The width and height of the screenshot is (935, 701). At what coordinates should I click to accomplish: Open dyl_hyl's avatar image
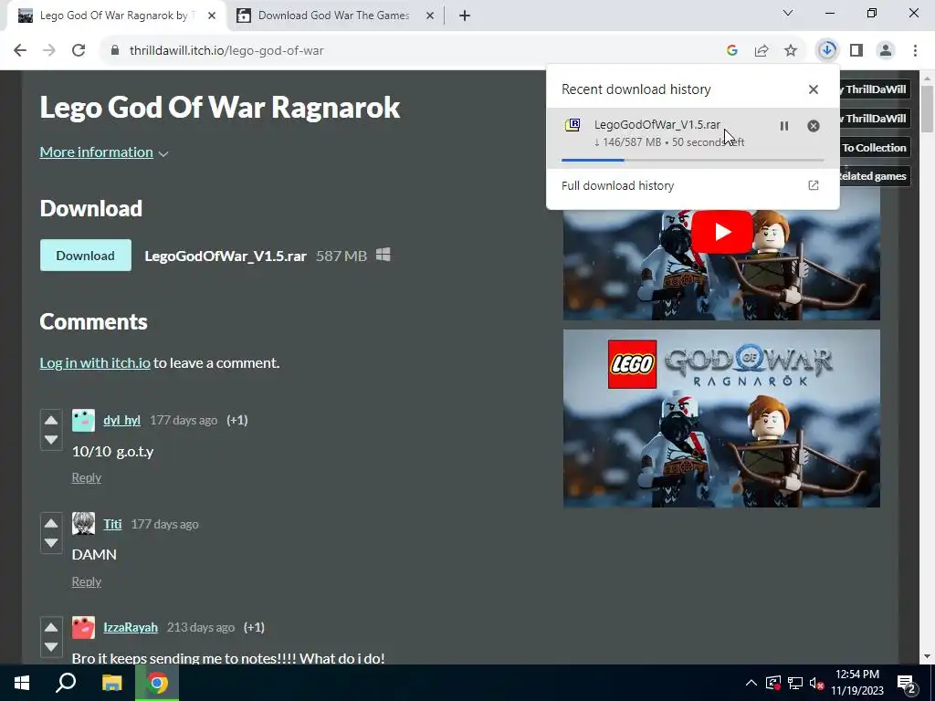(83, 420)
